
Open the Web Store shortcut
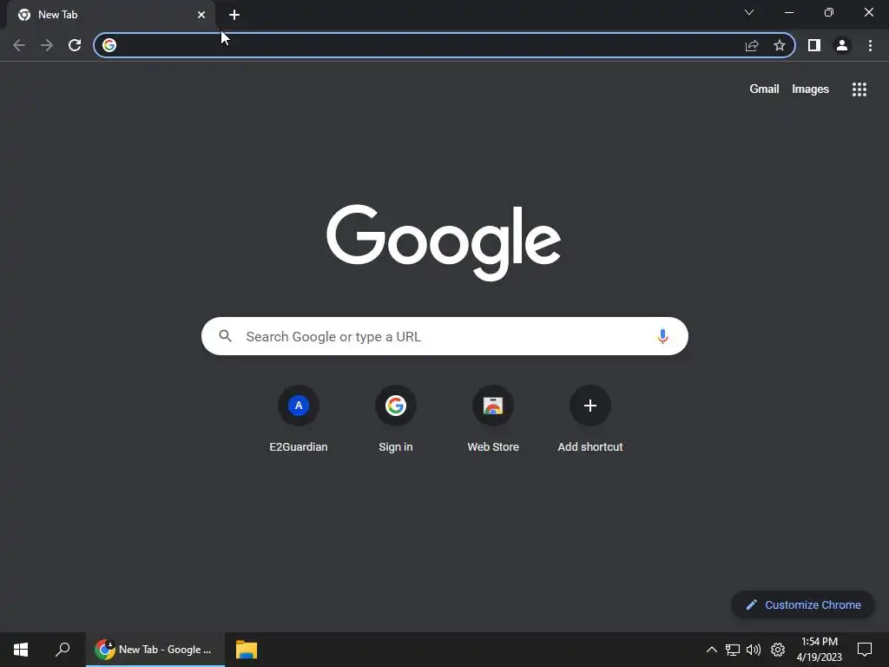pyautogui.click(x=493, y=419)
